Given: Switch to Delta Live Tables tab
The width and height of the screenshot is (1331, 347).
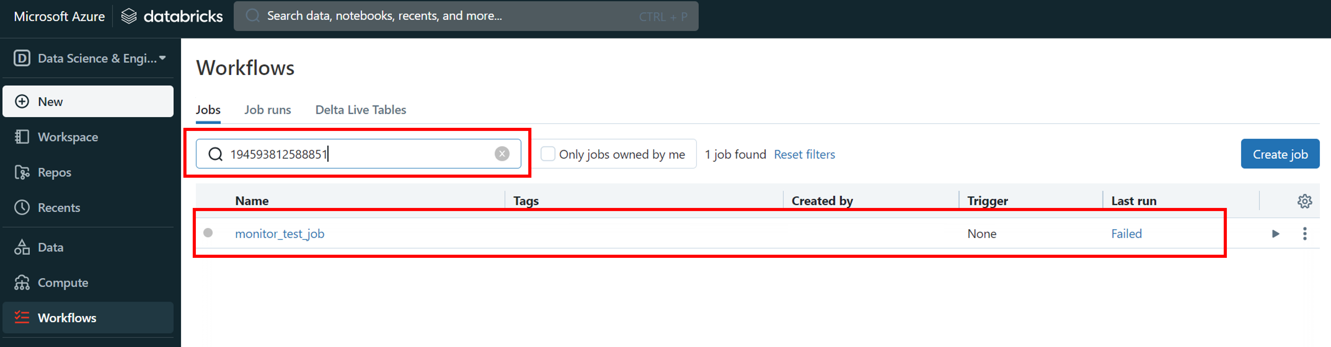Looking at the screenshot, I should [361, 110].
